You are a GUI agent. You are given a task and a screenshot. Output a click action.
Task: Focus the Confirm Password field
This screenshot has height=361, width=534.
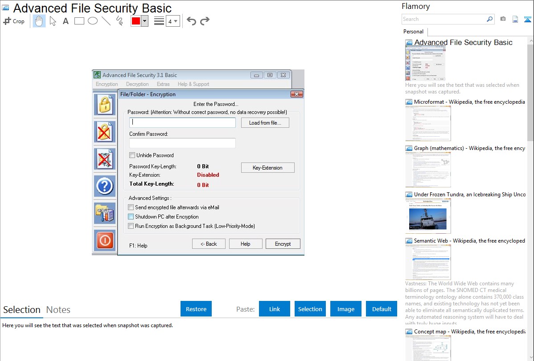pos(182,143)
